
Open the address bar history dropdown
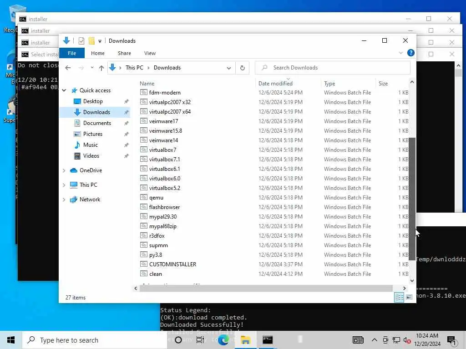point(228,68)
